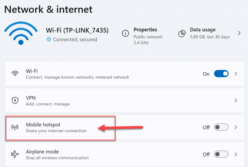
Task: Click the small Wi-Fi row icon
Action: [15, 73]
